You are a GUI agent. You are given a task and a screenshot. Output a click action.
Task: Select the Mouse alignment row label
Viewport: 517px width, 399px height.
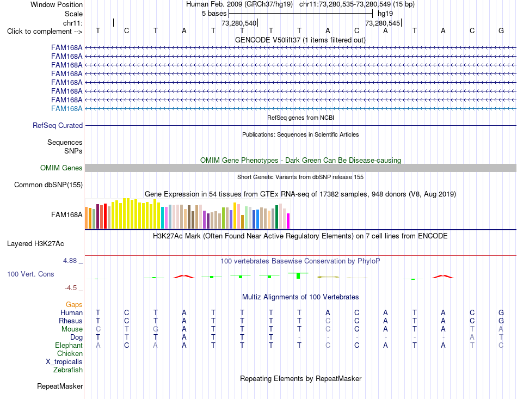pyautogui.click(x=72, y=329)
